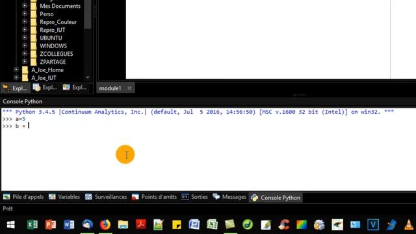Click the folder icon beside Mes Documents

pyautogui.click(x=33, y=6)
